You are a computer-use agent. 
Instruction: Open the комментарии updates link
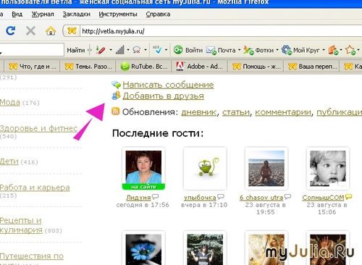[283, 112]
